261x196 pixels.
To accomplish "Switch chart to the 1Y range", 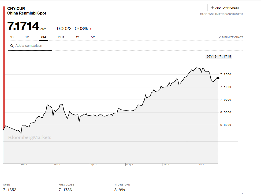I will (x=77, y=37).
